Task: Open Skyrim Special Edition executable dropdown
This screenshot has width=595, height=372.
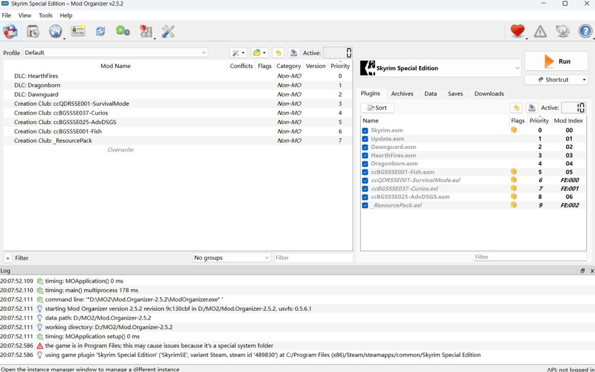Action: pos(440,68)
